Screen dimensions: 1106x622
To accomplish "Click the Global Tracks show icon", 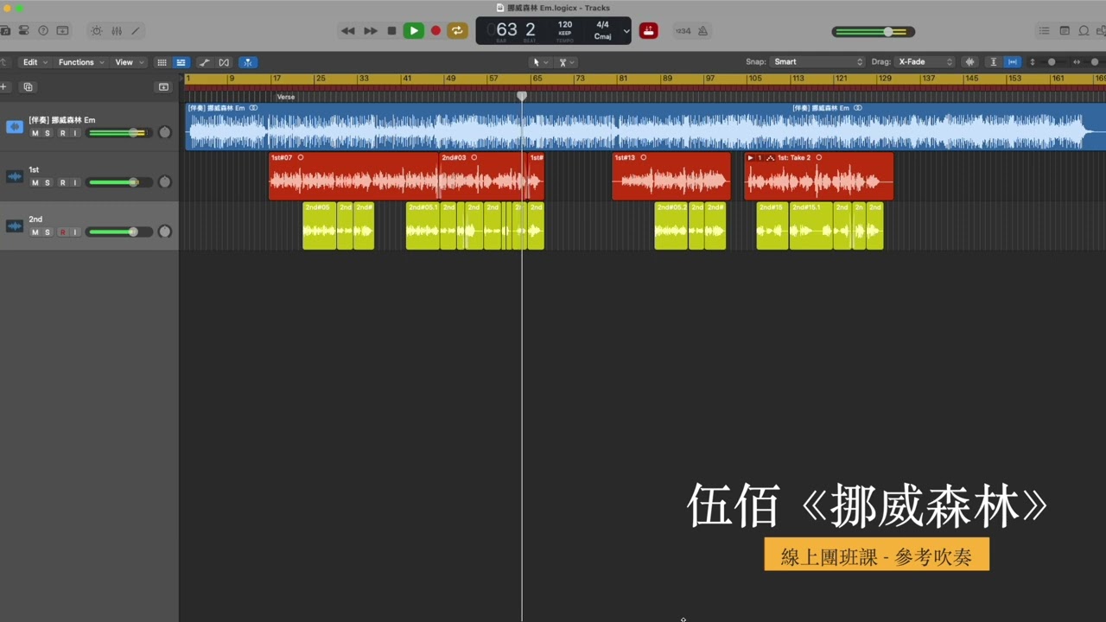I will [163, 87].
